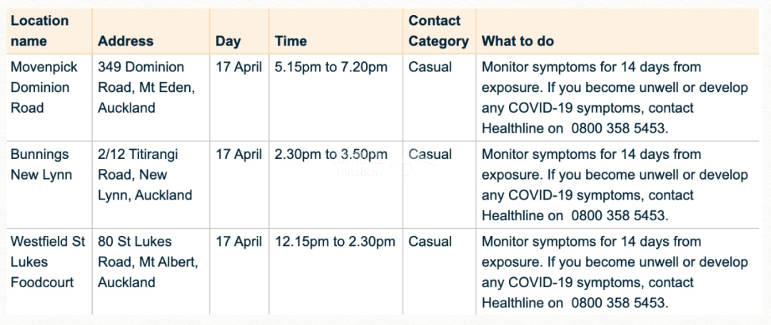The height and width of the screenshot is (325, 771).
Task: Click the Movenpick Dominion Road location cell
Action: (x=40, y=88)
